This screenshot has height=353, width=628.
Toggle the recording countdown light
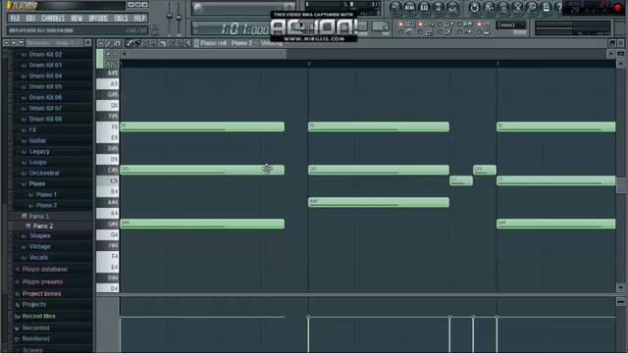(x=420, y=25)
